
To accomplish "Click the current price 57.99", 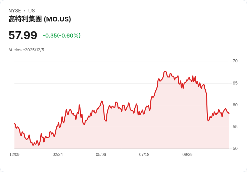I will point(23,35).
